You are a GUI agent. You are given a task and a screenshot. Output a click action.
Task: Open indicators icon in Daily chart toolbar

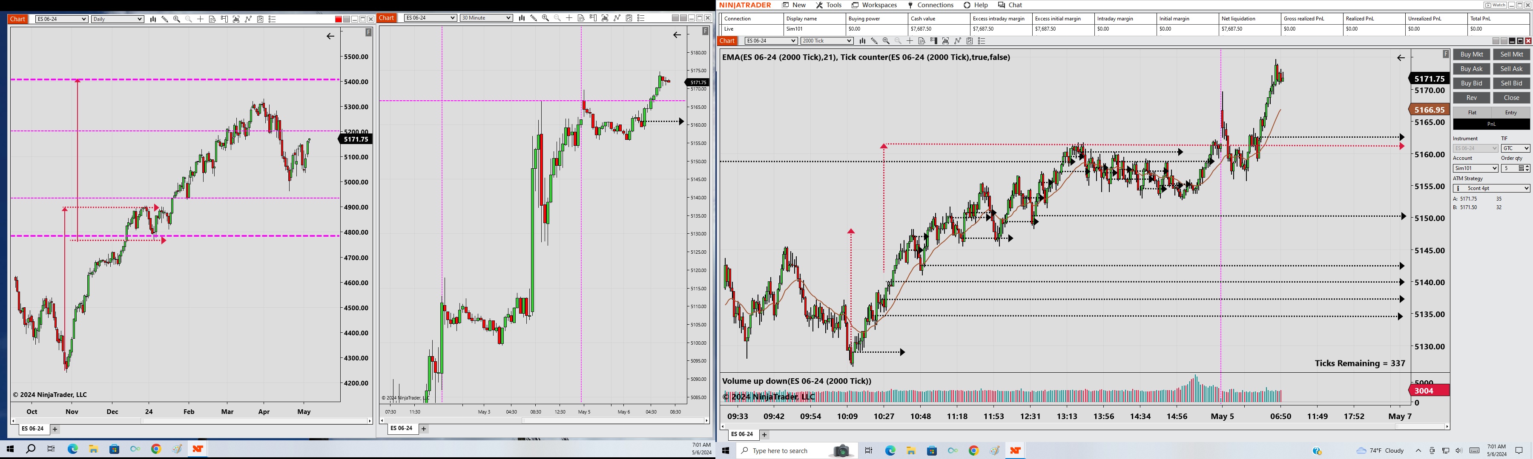coord(248,19)
